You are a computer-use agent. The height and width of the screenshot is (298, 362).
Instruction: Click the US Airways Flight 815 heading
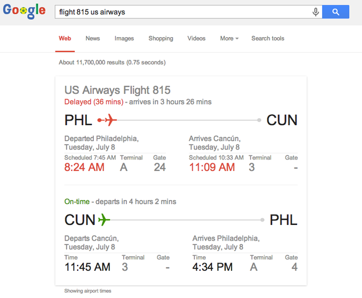pyautogui.click(x=118, y=90)
